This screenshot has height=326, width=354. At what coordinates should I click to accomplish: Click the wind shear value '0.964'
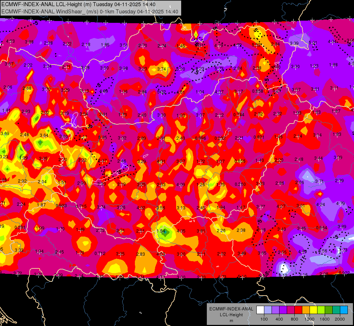coord(321,227)
